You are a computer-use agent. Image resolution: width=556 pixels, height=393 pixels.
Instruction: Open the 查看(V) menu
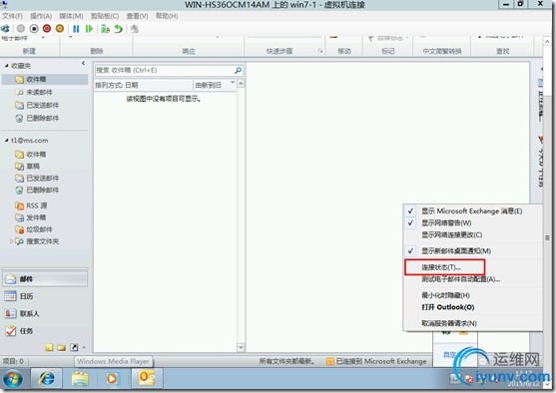pyautogui.click(x=137, y=16)
